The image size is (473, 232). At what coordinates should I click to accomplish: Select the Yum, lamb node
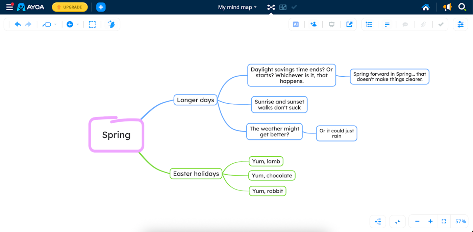click(266, 161)
